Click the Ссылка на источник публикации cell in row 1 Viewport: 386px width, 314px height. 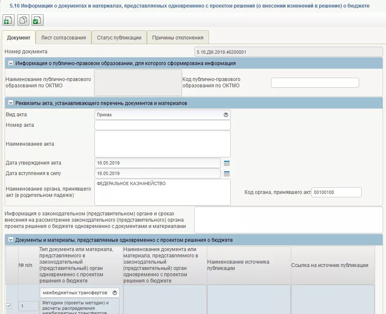point(333,299)
